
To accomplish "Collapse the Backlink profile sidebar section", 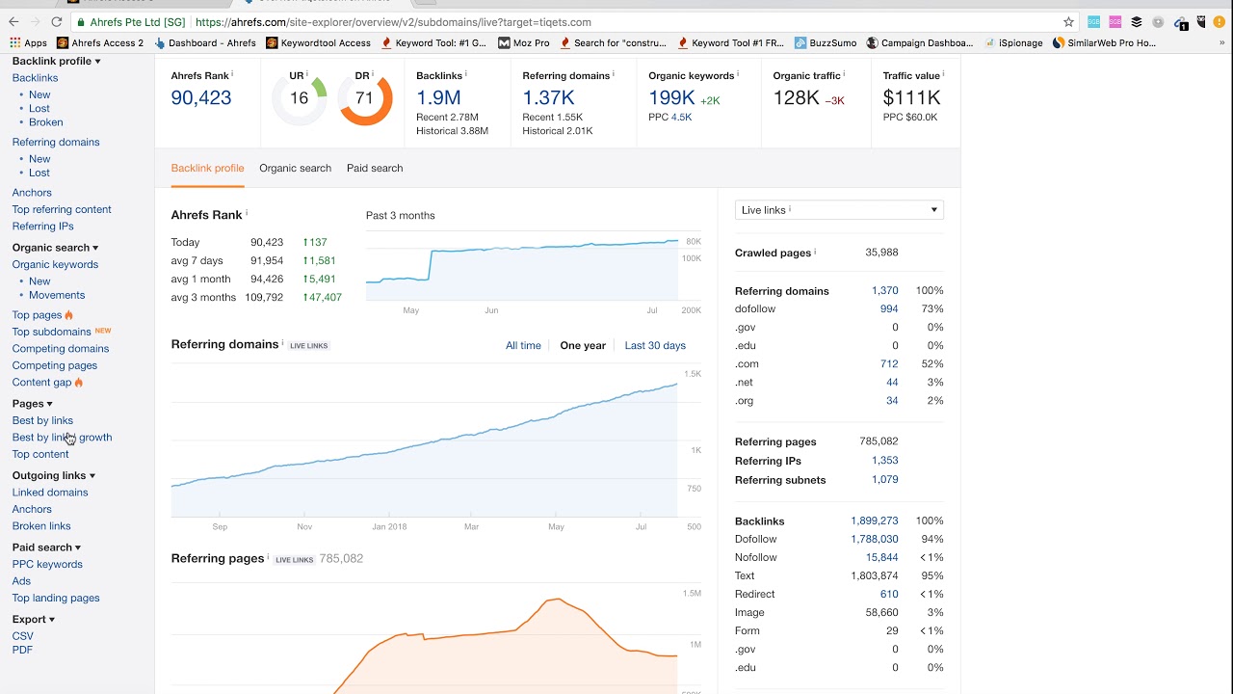I will pos(56,61).
